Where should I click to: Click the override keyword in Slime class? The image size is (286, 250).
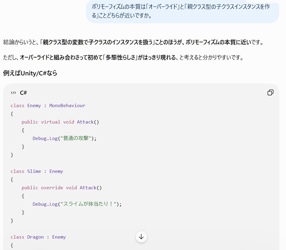[52, 188]
